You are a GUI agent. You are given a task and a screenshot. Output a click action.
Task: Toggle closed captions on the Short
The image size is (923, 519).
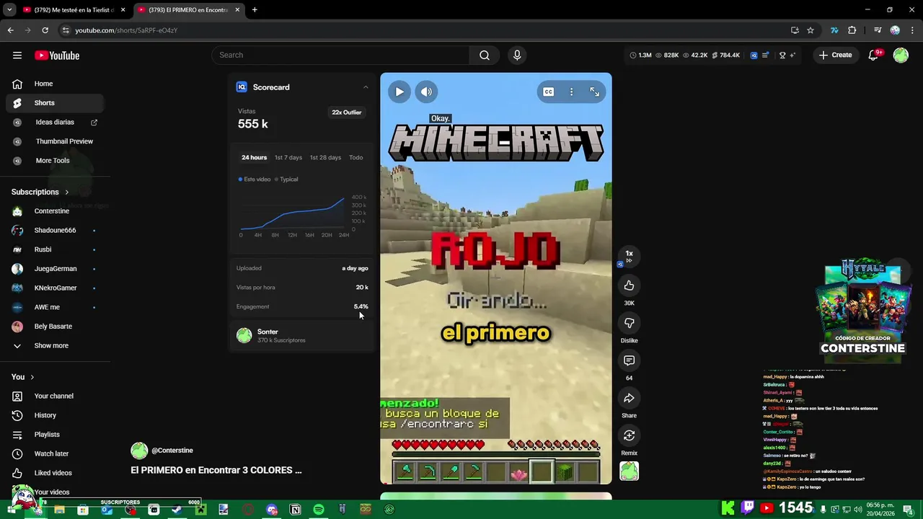(x=549, y=92)
